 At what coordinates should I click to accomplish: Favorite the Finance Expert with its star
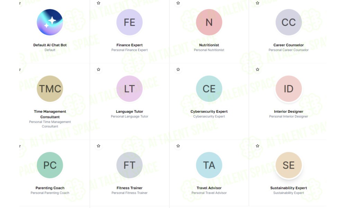(x=99, y=3)
